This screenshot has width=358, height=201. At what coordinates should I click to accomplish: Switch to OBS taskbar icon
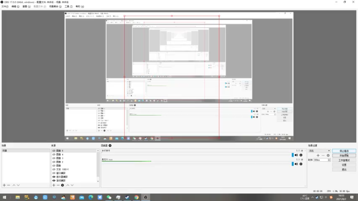[x=145, y=197]
